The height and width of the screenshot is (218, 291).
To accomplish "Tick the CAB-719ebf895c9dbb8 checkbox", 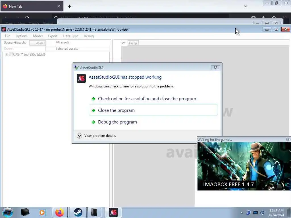I will click(11, 54).
